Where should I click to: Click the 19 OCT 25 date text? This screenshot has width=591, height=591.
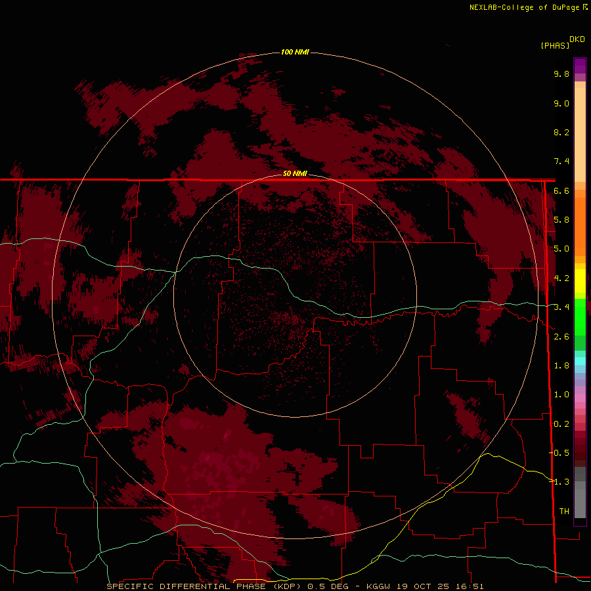click(x=422, y=586)
